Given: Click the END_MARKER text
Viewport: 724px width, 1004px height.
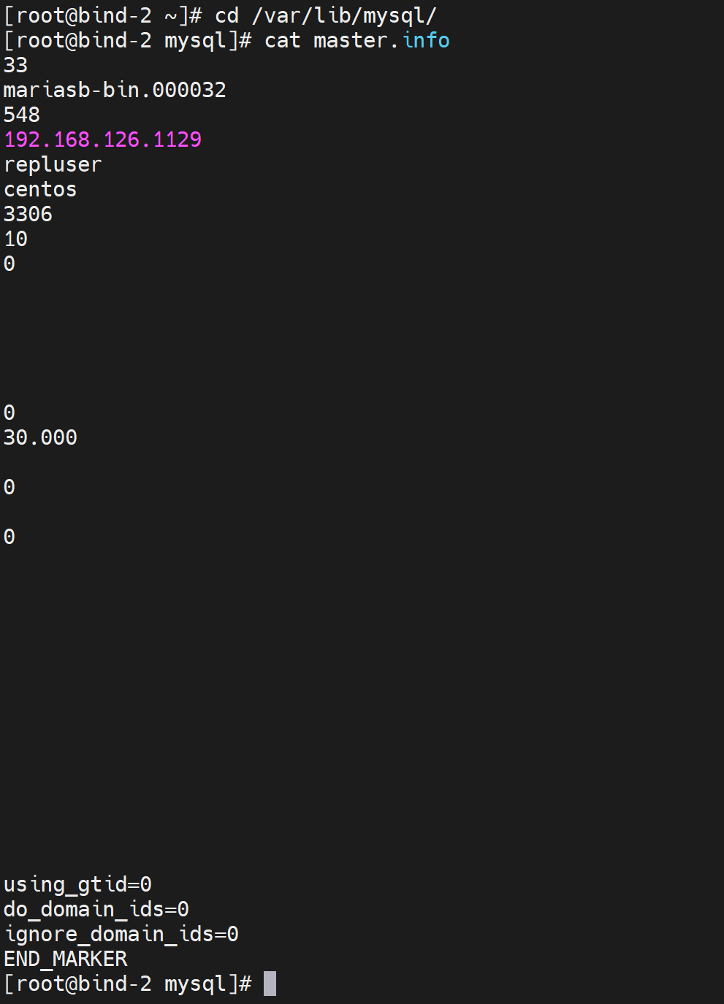Looking at the screenshot, I should pos(65,959).
